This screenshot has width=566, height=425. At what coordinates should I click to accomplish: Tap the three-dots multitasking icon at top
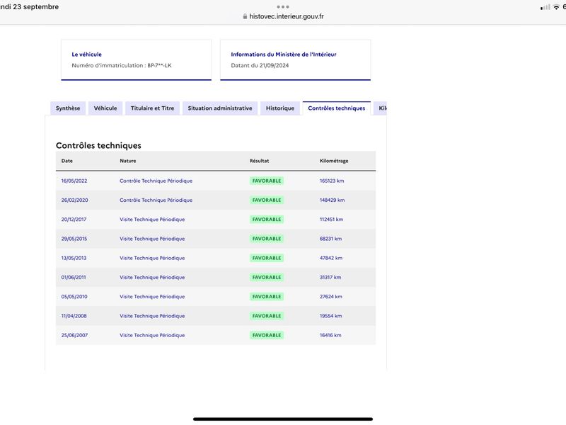[x=283, y=7]
